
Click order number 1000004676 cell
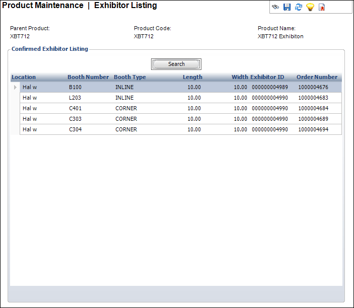click(313, 87)
